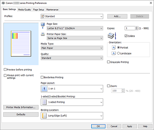
Task: Switch to the Media/Quality tab
Action: [24, 10]
